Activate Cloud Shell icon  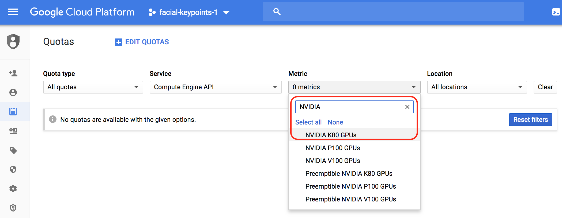pyautogui.click(x=556, y=12)
